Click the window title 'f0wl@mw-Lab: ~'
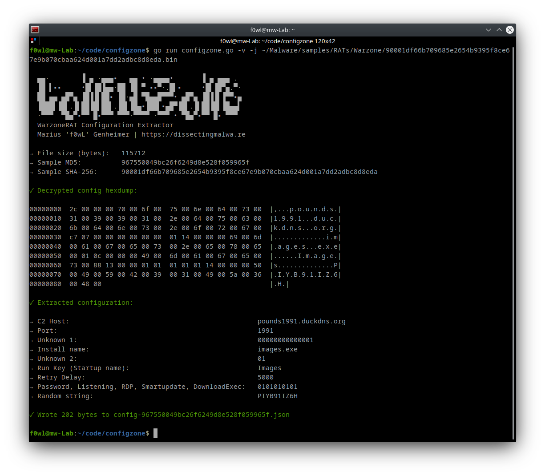Screen dimensions: 545x476 point(272,30)
